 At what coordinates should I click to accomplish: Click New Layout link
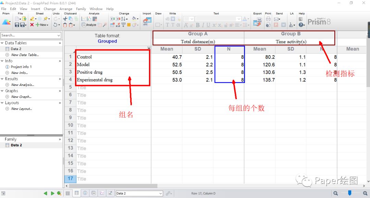pos(21,109)
